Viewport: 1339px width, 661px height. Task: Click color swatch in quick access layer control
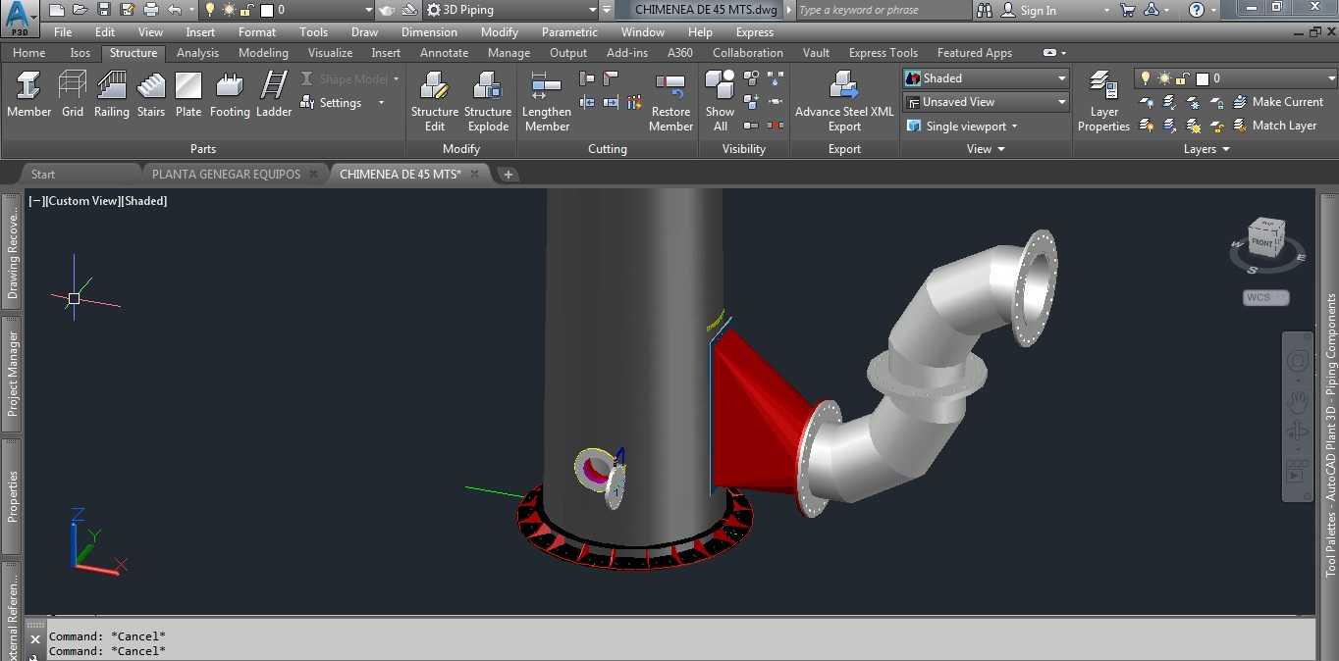point(266,10)
